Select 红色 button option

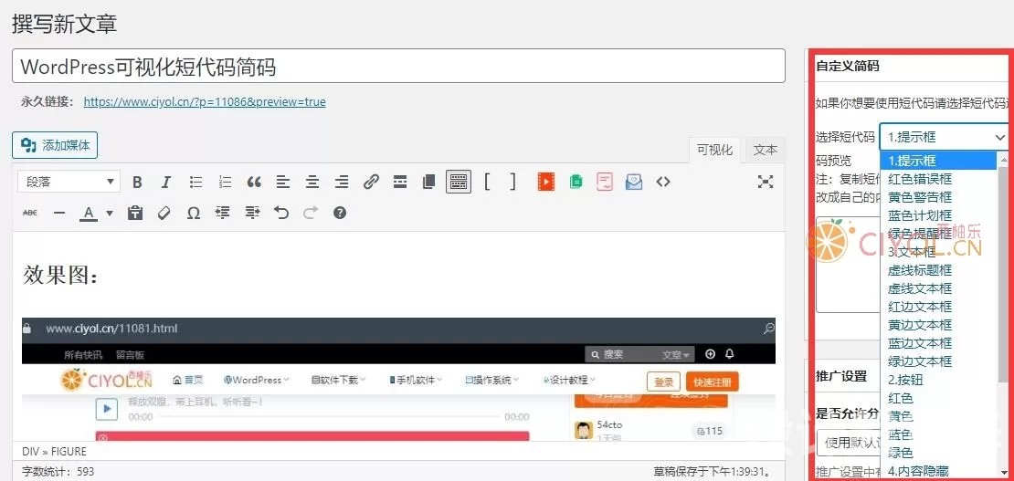point(938,398)
